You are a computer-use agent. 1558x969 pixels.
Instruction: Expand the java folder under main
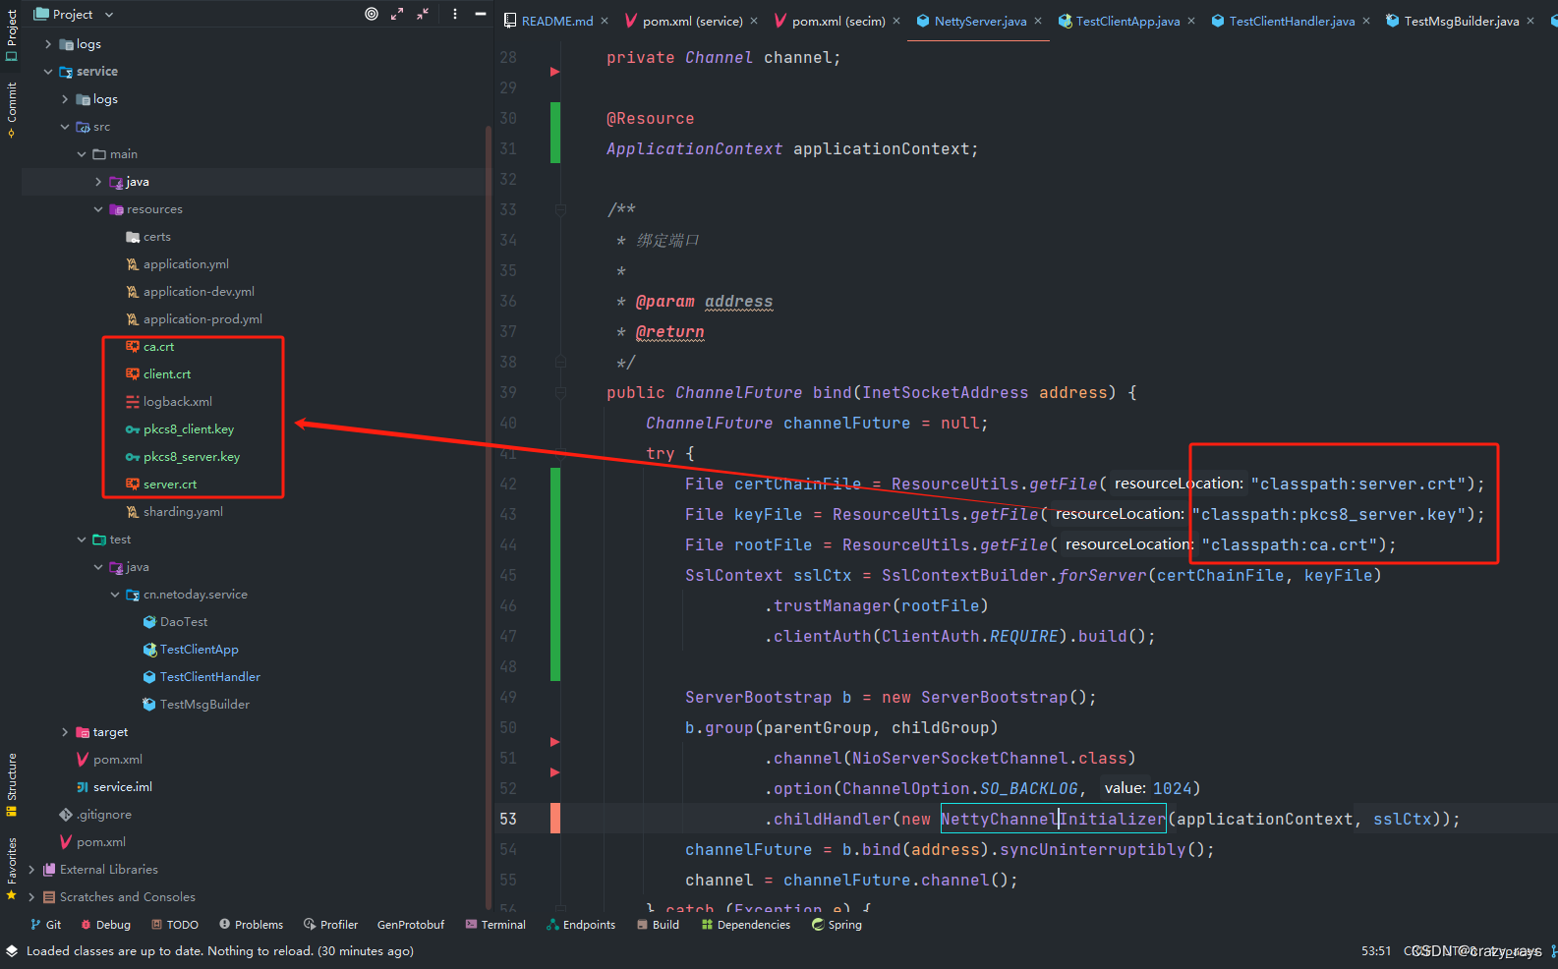click(98, 182)
